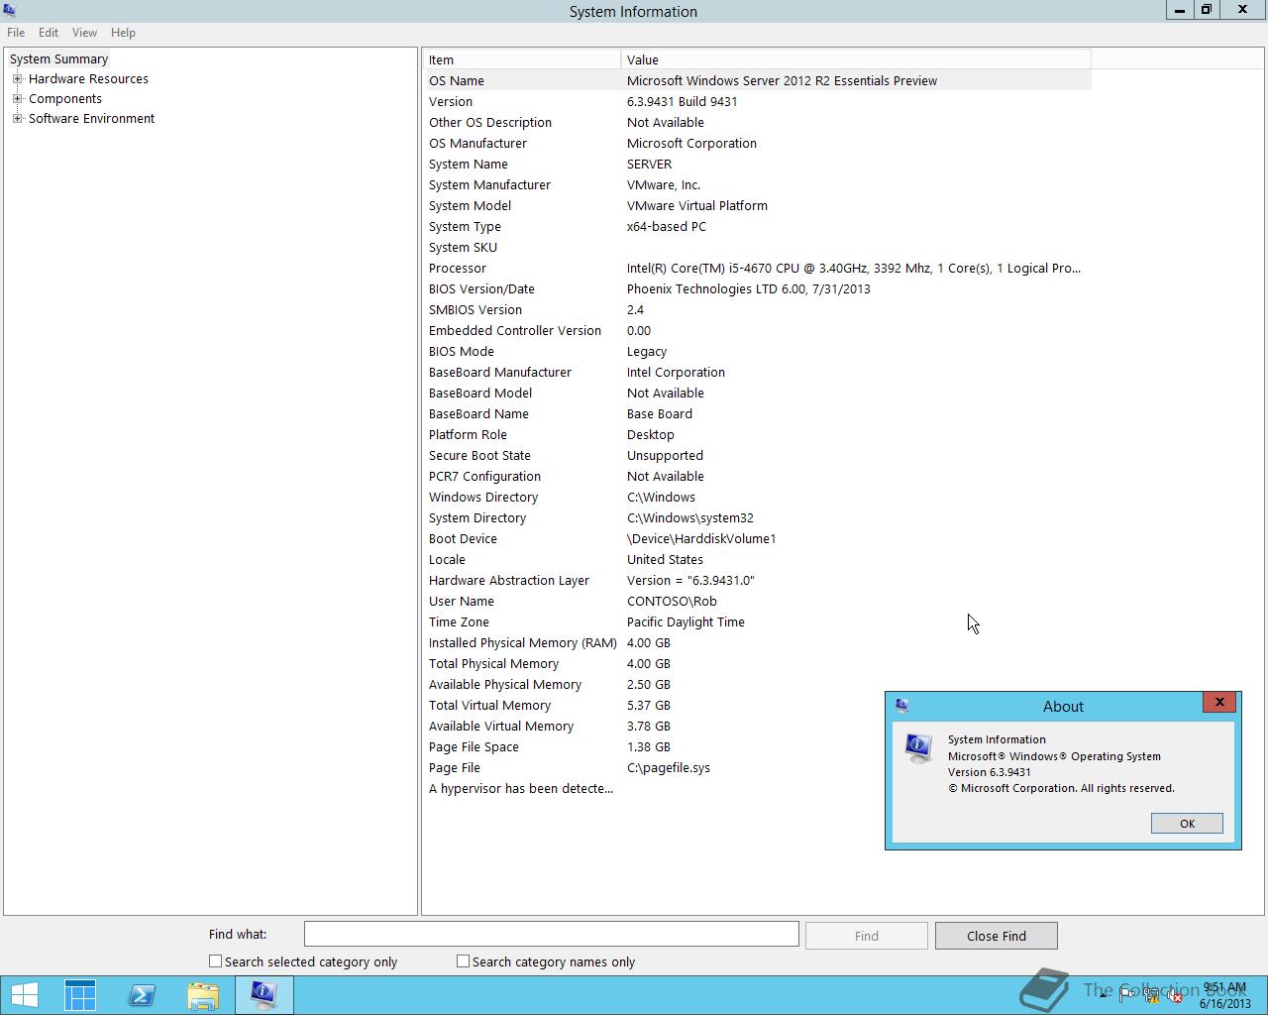The height and width of the screenshot is (1015, 1268).
Task: Enable Search selected category only checkbox
Action: tap(215, 960)
